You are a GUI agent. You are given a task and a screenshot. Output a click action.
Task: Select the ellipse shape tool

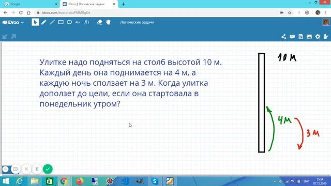69,22
